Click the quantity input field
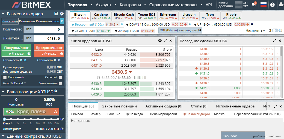Image resolution: width=284 pixels, height=139 pixels. click(x=49, y=29)
